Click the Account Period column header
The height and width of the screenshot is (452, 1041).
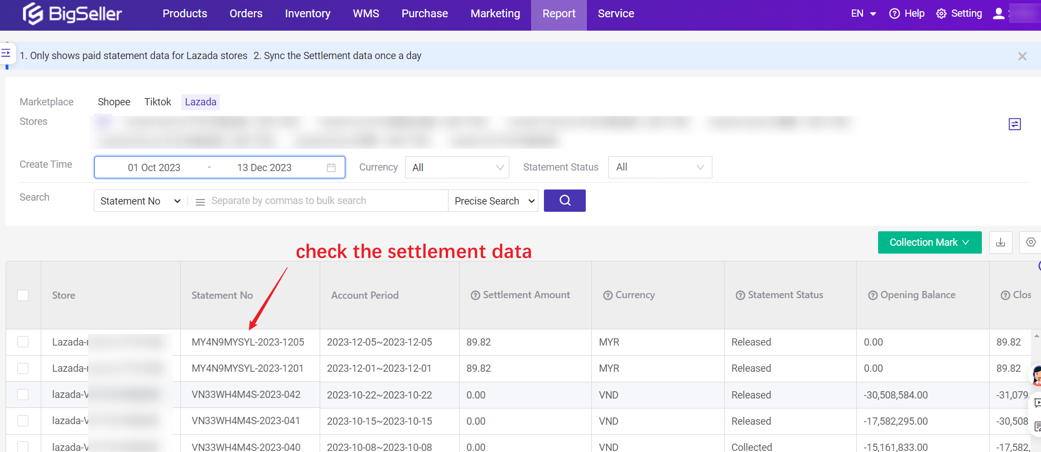[365, 295]
